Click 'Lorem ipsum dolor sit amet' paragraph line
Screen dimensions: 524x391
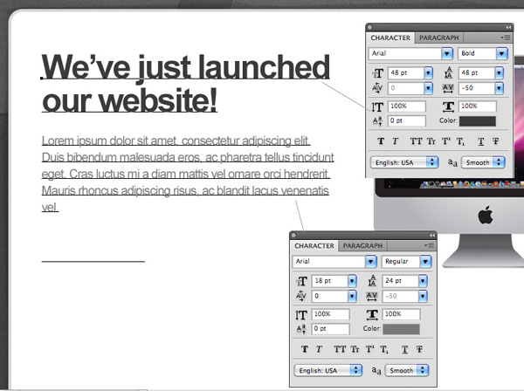click(x=176, y=141)
